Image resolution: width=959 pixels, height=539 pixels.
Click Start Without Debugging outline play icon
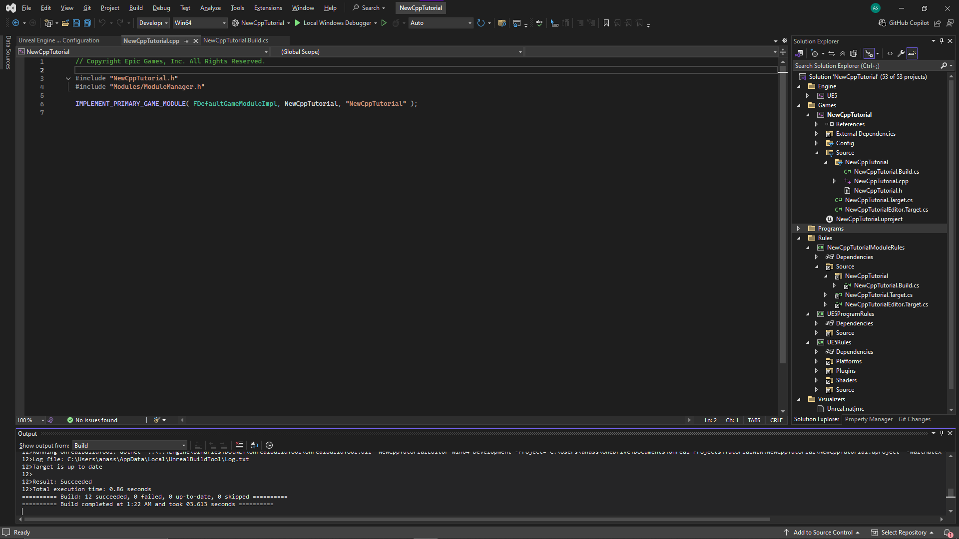384,23
